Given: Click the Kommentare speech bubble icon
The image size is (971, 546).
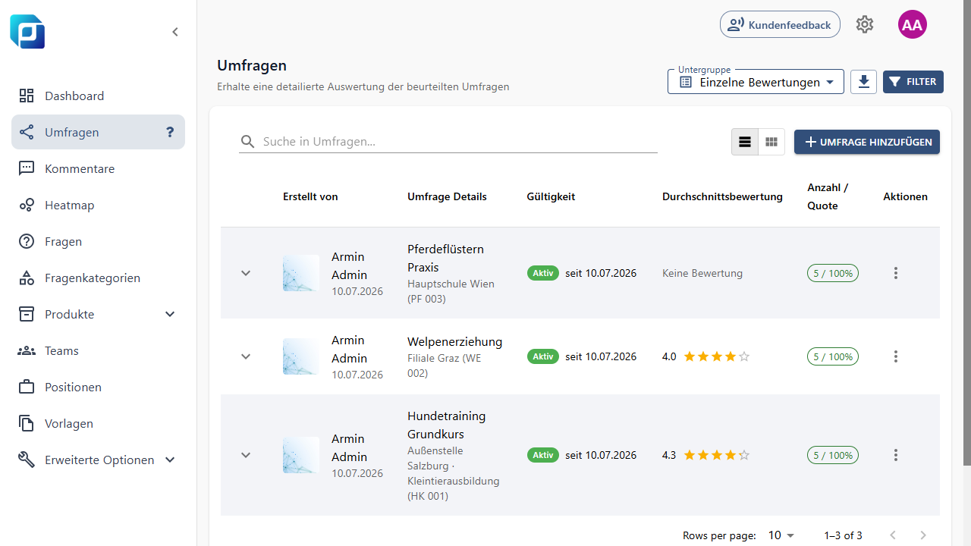Looking at the screenshot, I should [27, 168].
